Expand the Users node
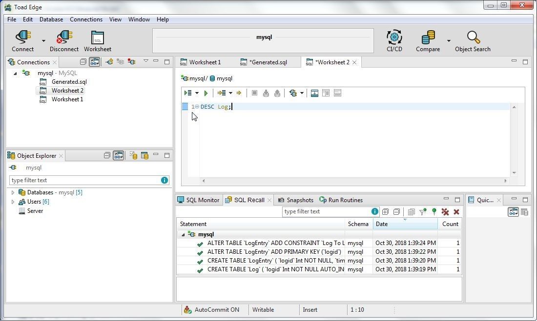 (x=13, y=202)
